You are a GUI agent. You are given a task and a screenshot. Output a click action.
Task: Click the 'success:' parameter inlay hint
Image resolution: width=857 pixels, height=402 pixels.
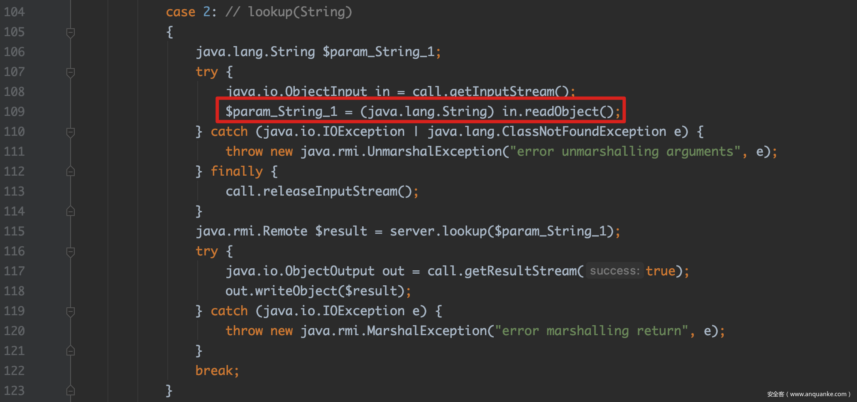(x=615, y=271)
